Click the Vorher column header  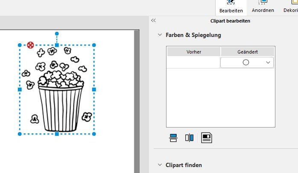click(194, 52)
